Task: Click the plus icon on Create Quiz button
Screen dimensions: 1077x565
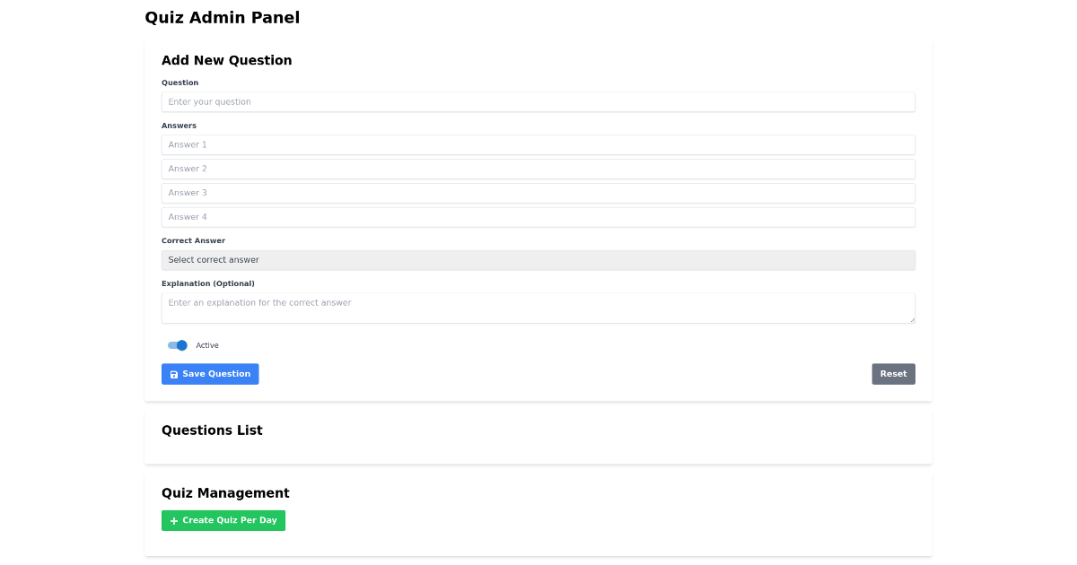Action: pyautogui.click(x=172, y=520)
